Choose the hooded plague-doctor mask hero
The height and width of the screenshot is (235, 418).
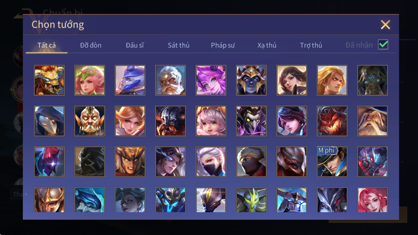tap(49, 121)
